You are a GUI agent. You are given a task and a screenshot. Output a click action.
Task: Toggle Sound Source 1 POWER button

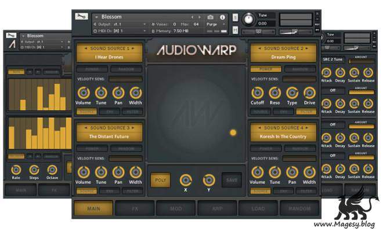[x=92, y=69]
